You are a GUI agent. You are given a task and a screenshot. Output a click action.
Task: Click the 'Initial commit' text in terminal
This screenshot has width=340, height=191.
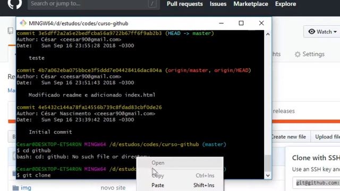[x=50, y=132]
